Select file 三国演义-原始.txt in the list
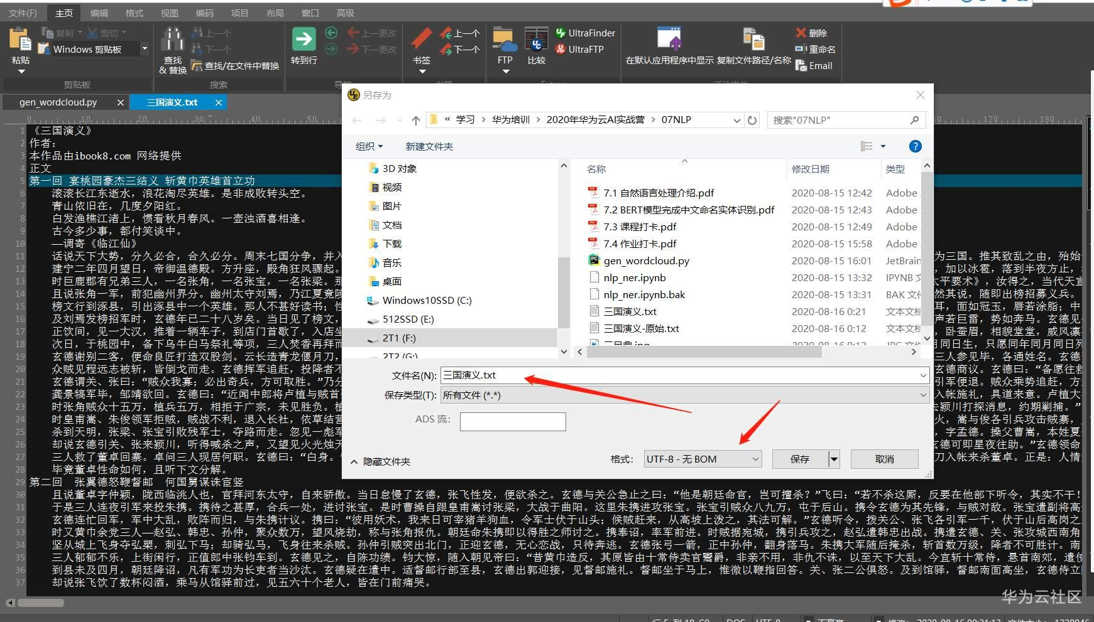The image size is (1094, 622). click(641, 328)
